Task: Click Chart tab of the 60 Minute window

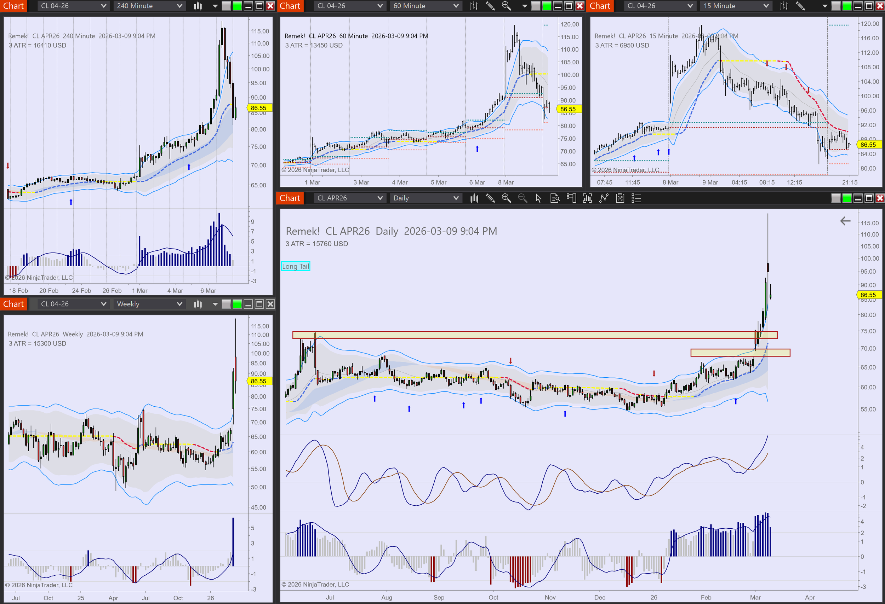Action: (290, 6)
